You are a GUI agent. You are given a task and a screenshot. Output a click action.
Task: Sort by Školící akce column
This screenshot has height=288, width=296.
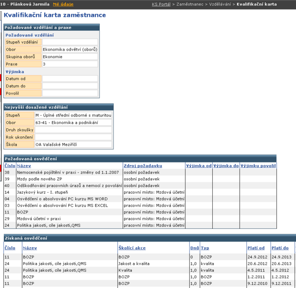[x=132, y=248]
